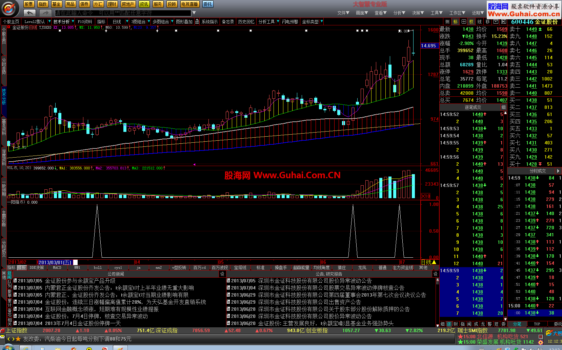This screenshot has width=562, height=350.
Task: Click the 日线 period indicator with triangle
Action: click(x=428, y=262)
